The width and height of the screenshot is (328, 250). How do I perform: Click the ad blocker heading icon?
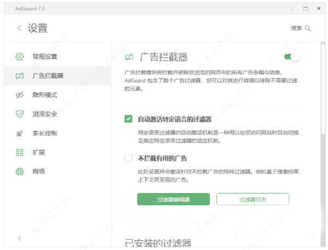point(129,57)
